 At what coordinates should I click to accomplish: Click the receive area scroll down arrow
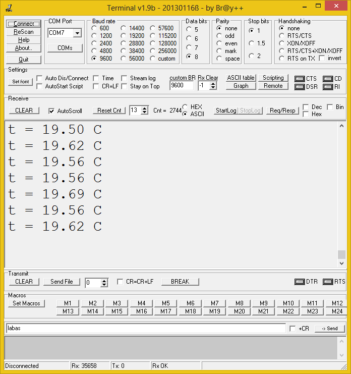(342, 263)
